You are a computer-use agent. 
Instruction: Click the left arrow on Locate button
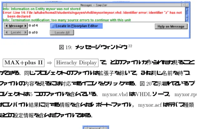pyautogui.click(x=7, y=32)
